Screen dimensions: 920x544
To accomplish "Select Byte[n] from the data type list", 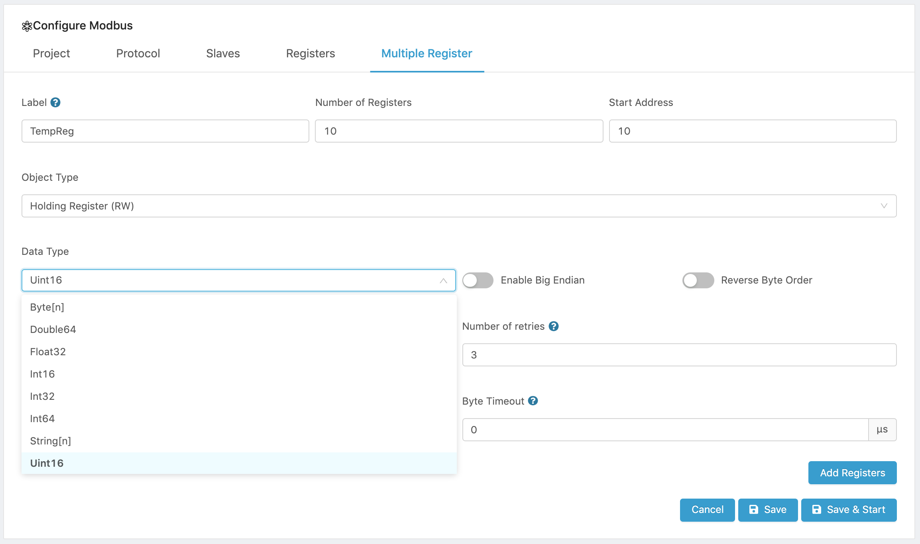I will click(239, 307).
